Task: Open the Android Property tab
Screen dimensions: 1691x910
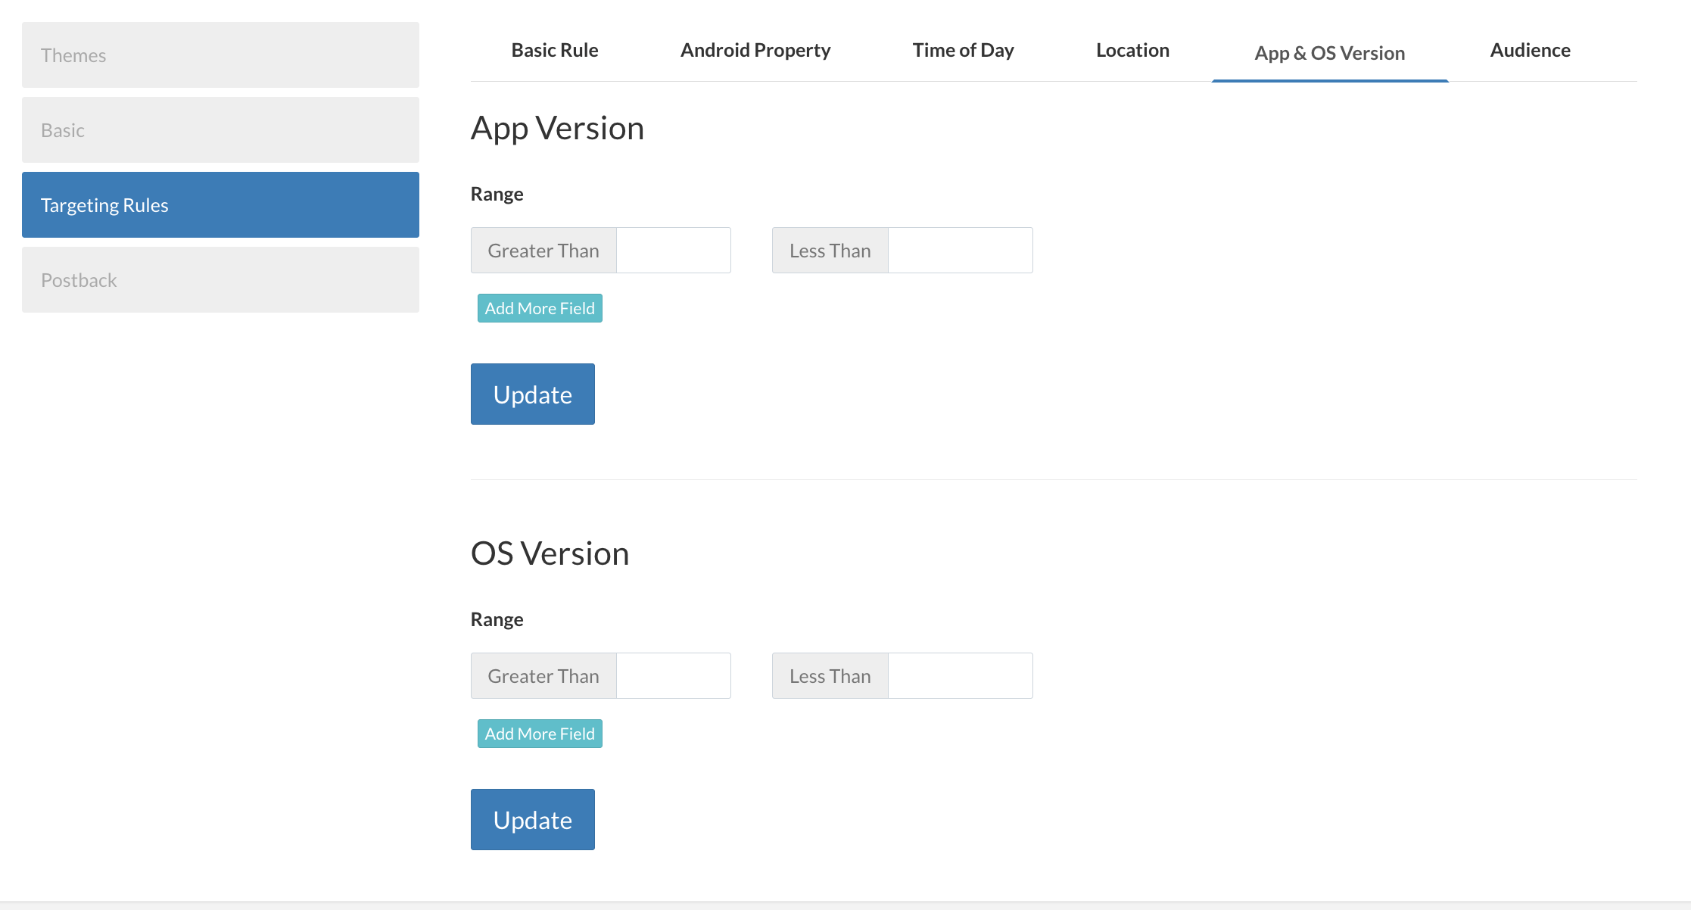Action: click(x=755, y=51)
